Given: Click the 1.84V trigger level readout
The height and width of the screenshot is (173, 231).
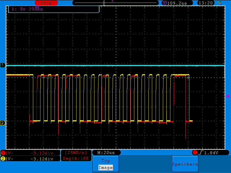Looking at the screenshot, I should click(x=211, y=153).
